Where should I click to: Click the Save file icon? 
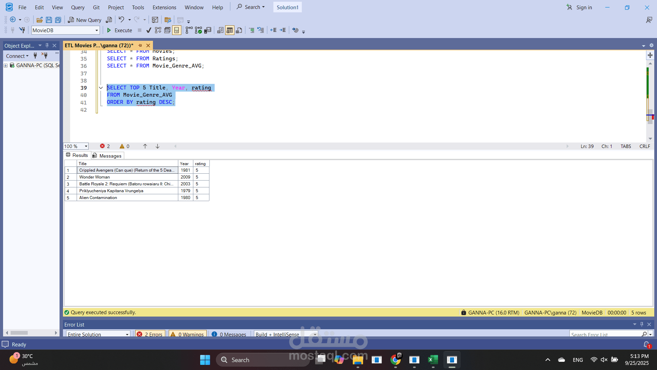(49, 20)
